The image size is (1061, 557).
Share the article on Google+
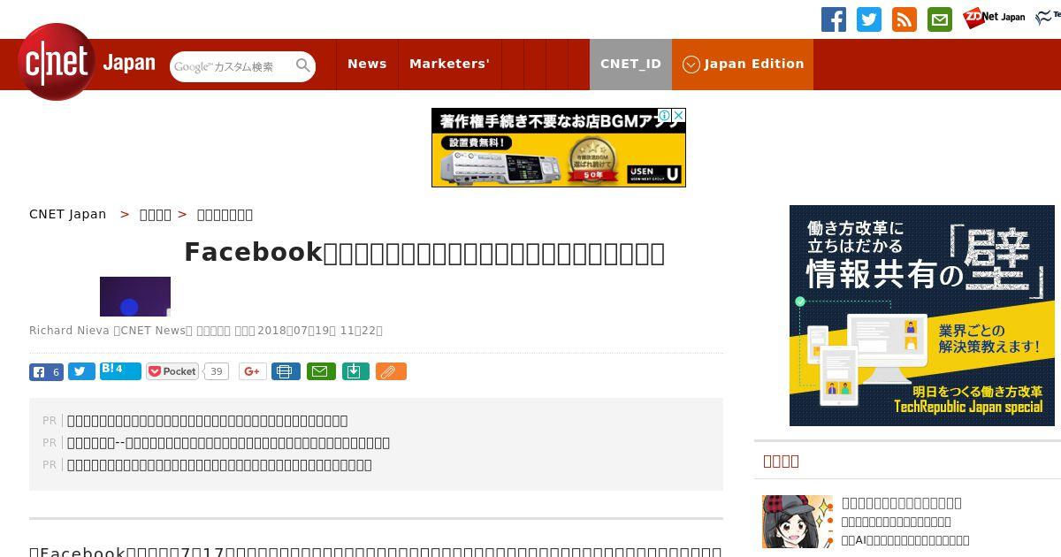[252, 371]
